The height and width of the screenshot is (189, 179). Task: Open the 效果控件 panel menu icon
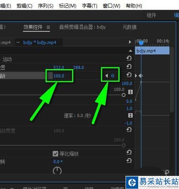click(x=48, y=27)
